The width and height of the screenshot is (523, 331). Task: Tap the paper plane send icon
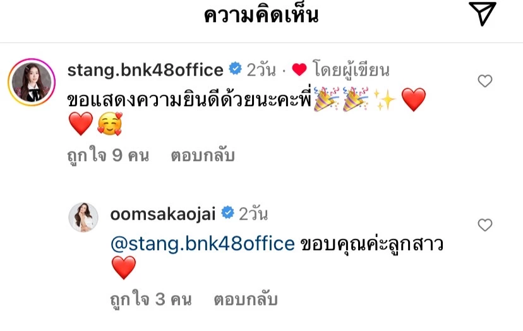point(483,14)
